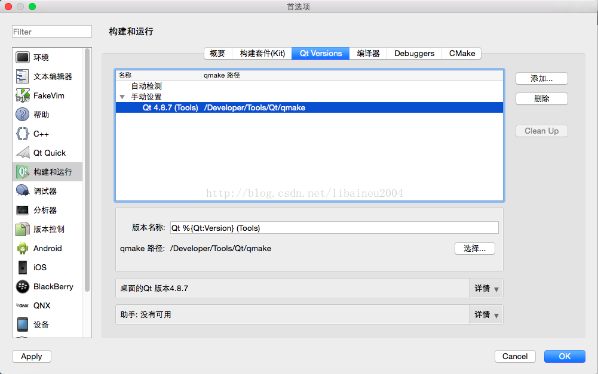Focus the 版本名称 text field
The height and width of the screenshot is (374, 598).
[x=334, y=228]
